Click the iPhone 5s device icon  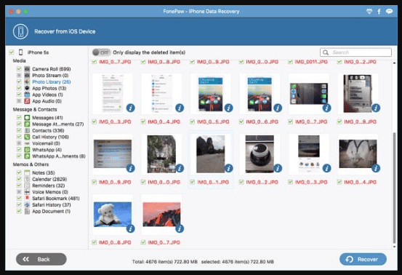(x=21, y=52)
